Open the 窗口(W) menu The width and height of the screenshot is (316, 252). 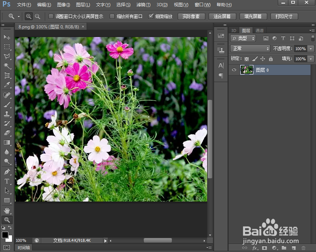click(202, 5)
